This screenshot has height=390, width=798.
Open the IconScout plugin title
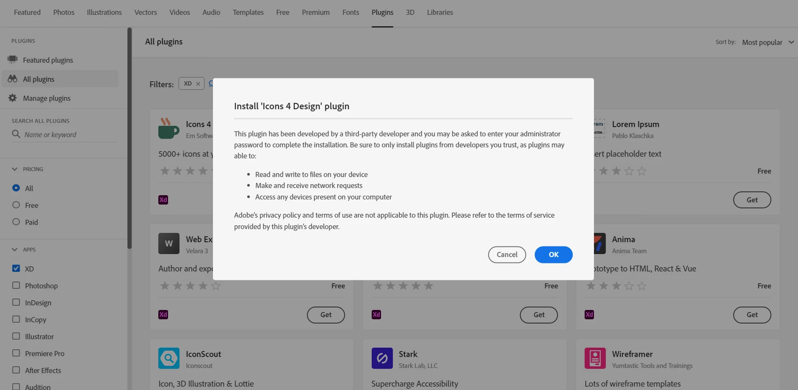click(203, 354)
